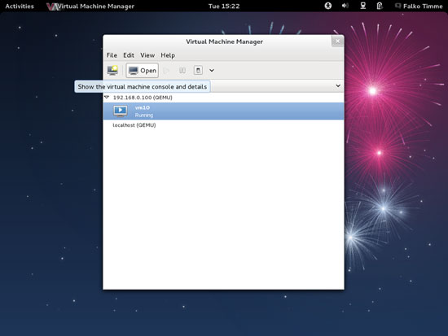Image resolution: width=448 pixels, height=336 pixels.
Task: Open the File menu
Action: pyautogui.click(x=112, y=55)
